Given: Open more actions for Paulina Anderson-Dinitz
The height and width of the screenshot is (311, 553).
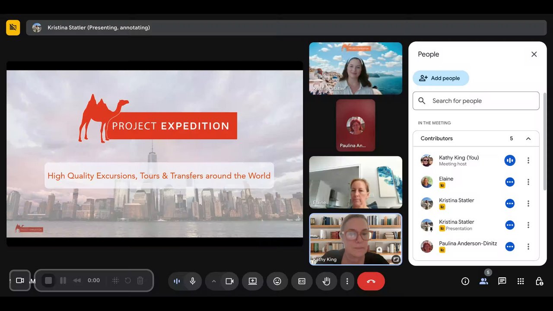Looking at the screenshot, I should click(x=528, y=247).
